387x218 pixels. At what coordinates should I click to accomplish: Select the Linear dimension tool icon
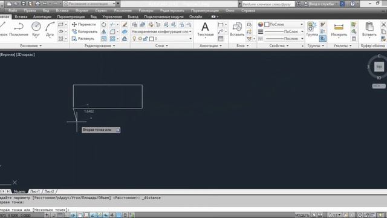tap(221, 24)
